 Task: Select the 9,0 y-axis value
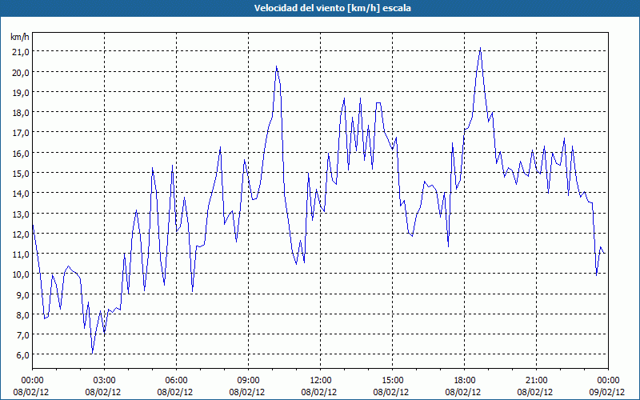[23, 294]
